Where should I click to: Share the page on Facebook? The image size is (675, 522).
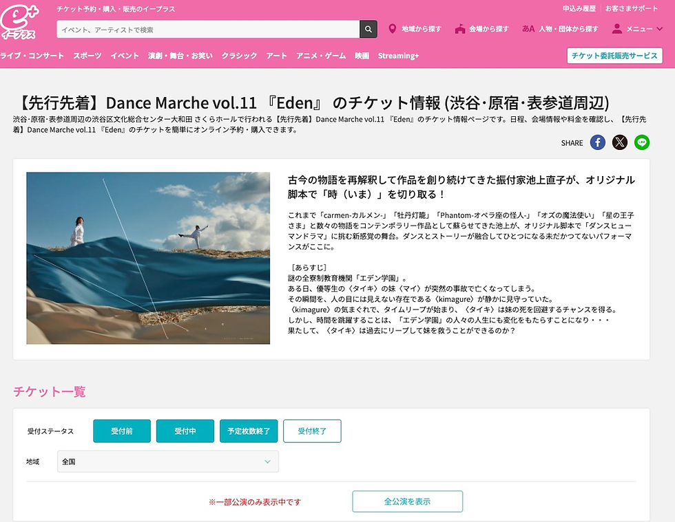598,142
